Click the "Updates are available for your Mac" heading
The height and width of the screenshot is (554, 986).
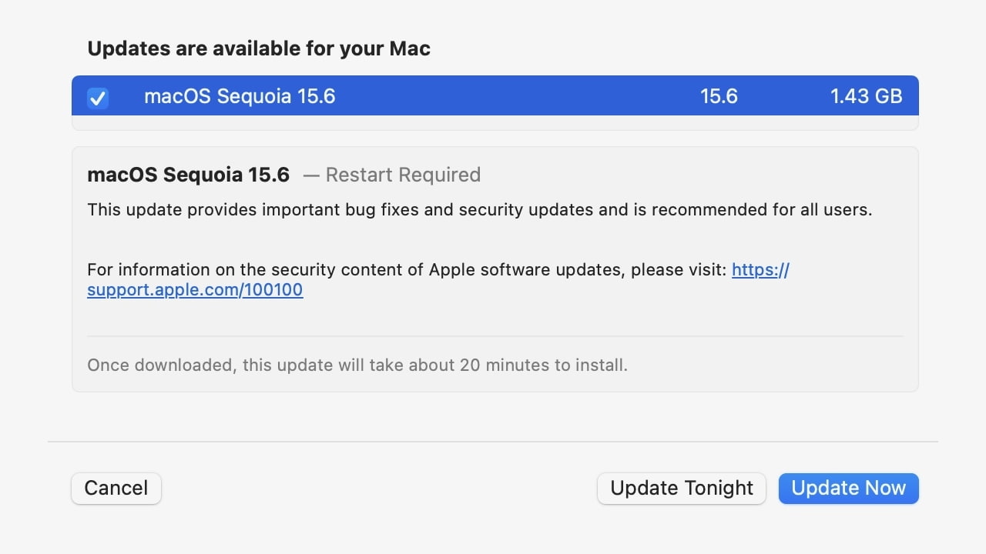click(x=259, y=48)
